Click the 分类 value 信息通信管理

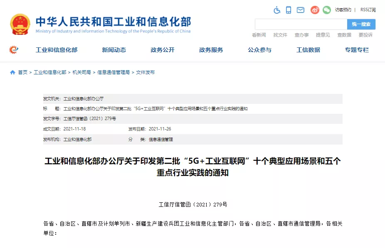161,139
